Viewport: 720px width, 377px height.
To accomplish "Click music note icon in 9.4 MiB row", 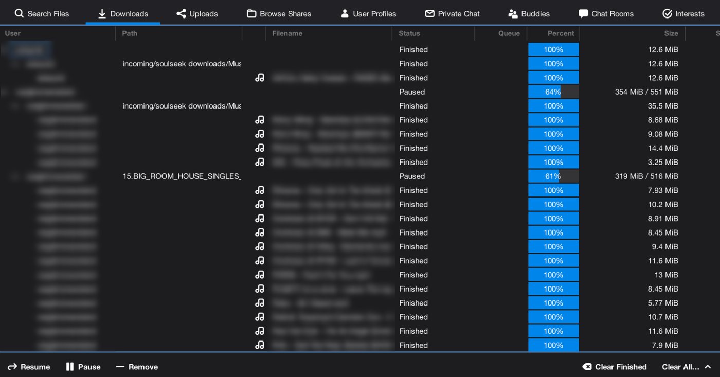I will click(260, 246).
